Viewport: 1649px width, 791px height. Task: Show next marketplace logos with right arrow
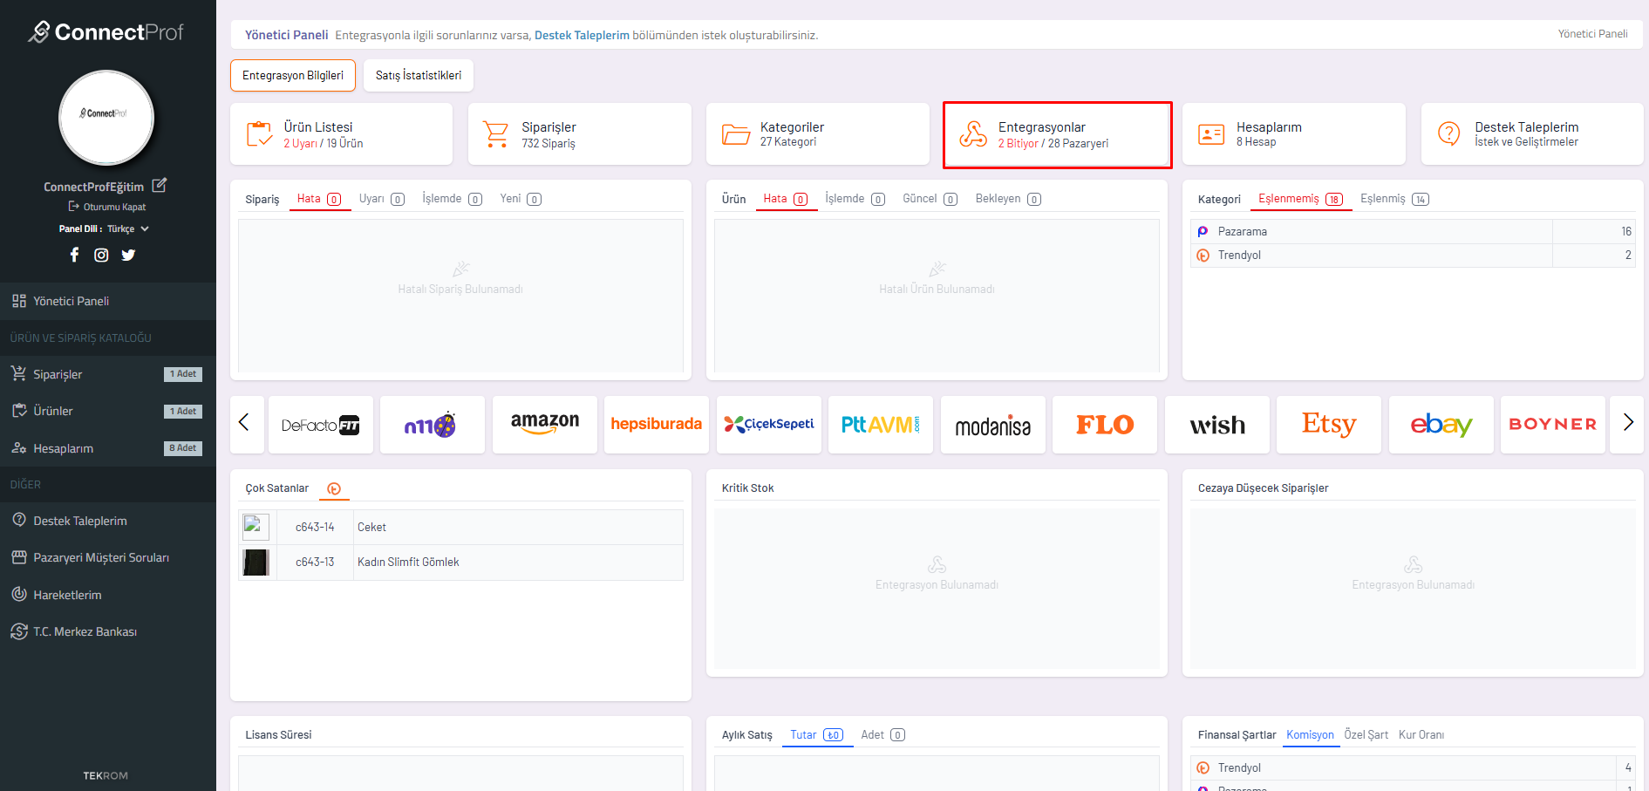1627,423
